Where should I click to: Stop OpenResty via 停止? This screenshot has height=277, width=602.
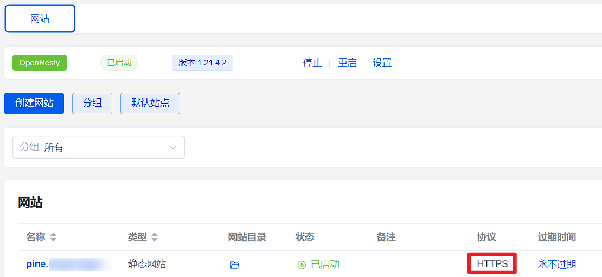[312, 63]
